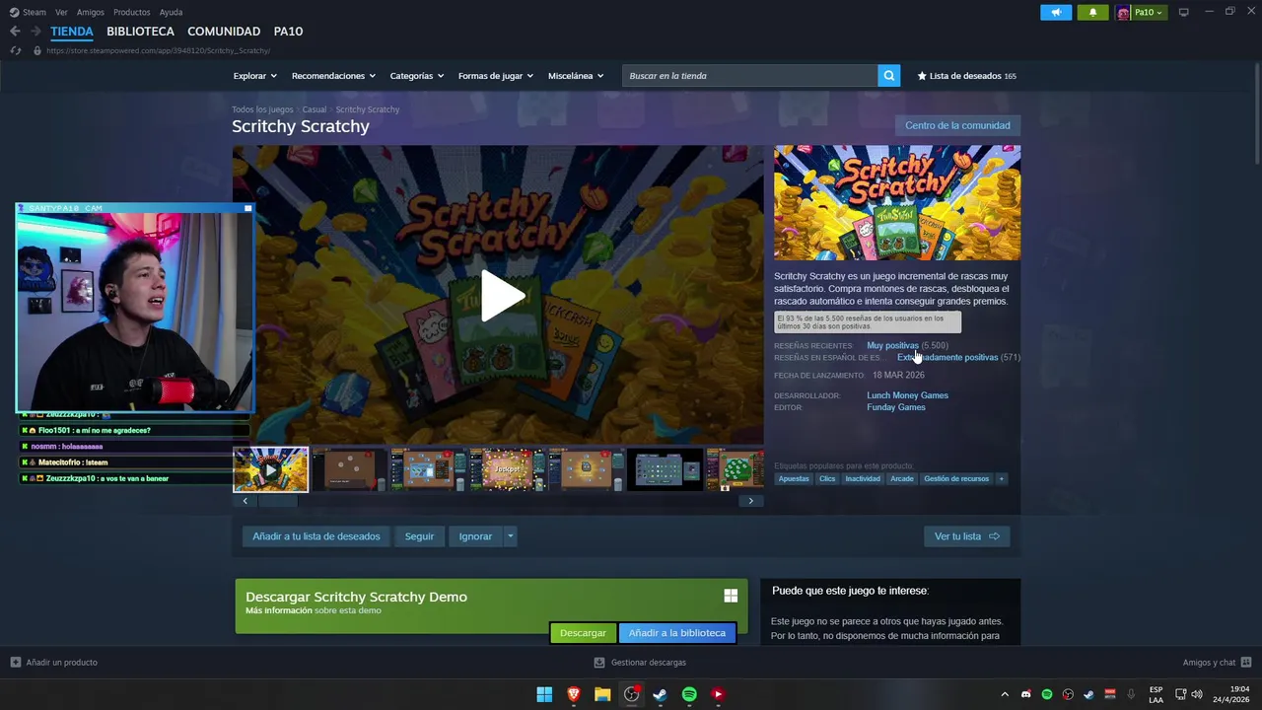This screenshot has height=710, width=1262.
Task: Click the Ignorar button
Action: [x=475, y=536]
